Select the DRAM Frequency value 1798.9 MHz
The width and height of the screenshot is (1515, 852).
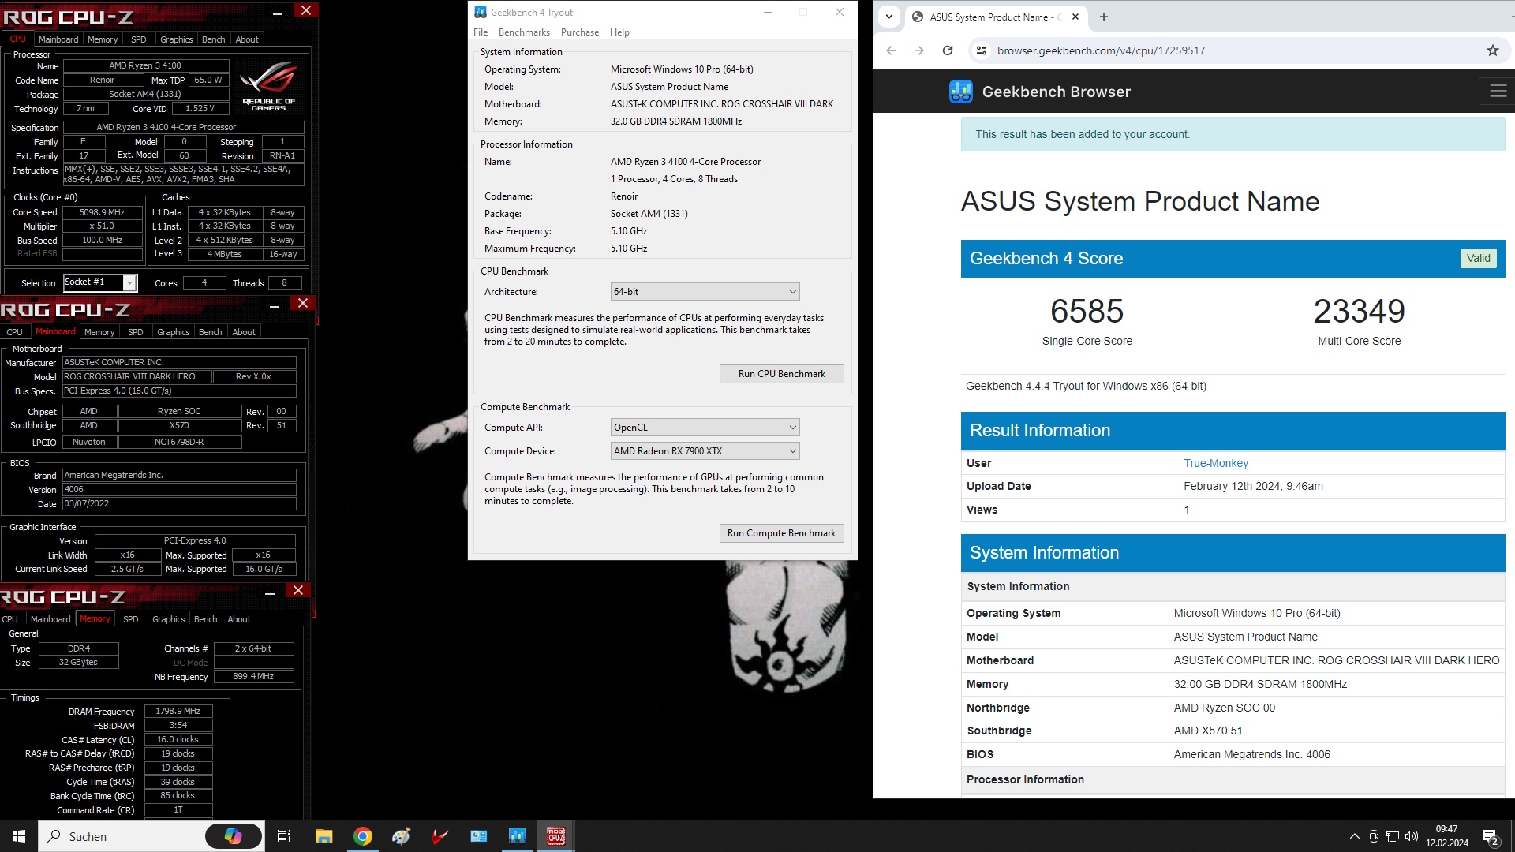(178, 712)
